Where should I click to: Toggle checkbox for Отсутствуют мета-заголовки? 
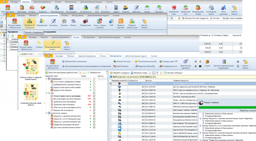click(x=94, y=96)
